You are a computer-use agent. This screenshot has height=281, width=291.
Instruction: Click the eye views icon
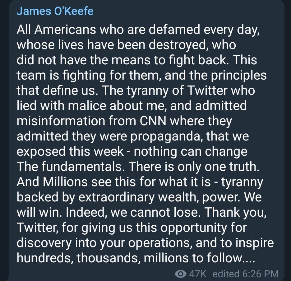tap(180, 274)
